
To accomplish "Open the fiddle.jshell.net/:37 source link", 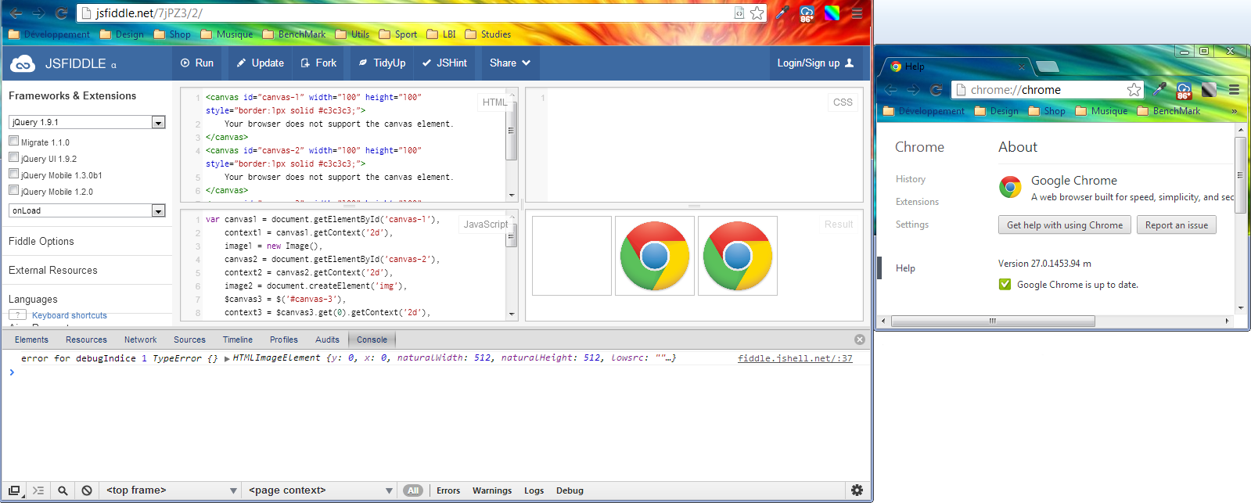I will (x=795, y=358).
